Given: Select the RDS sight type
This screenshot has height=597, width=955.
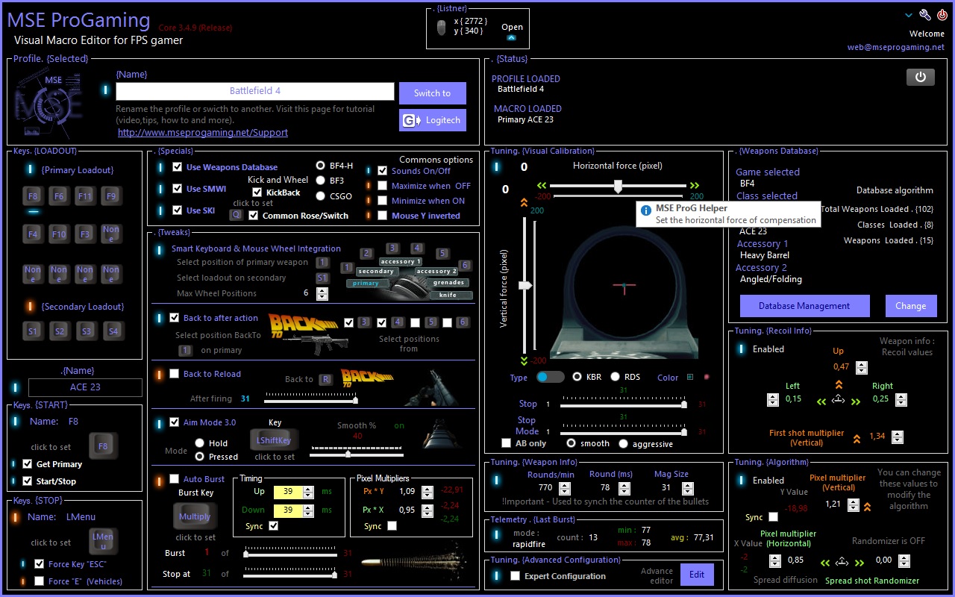Looking at the screenshot, I should (616, 377).
